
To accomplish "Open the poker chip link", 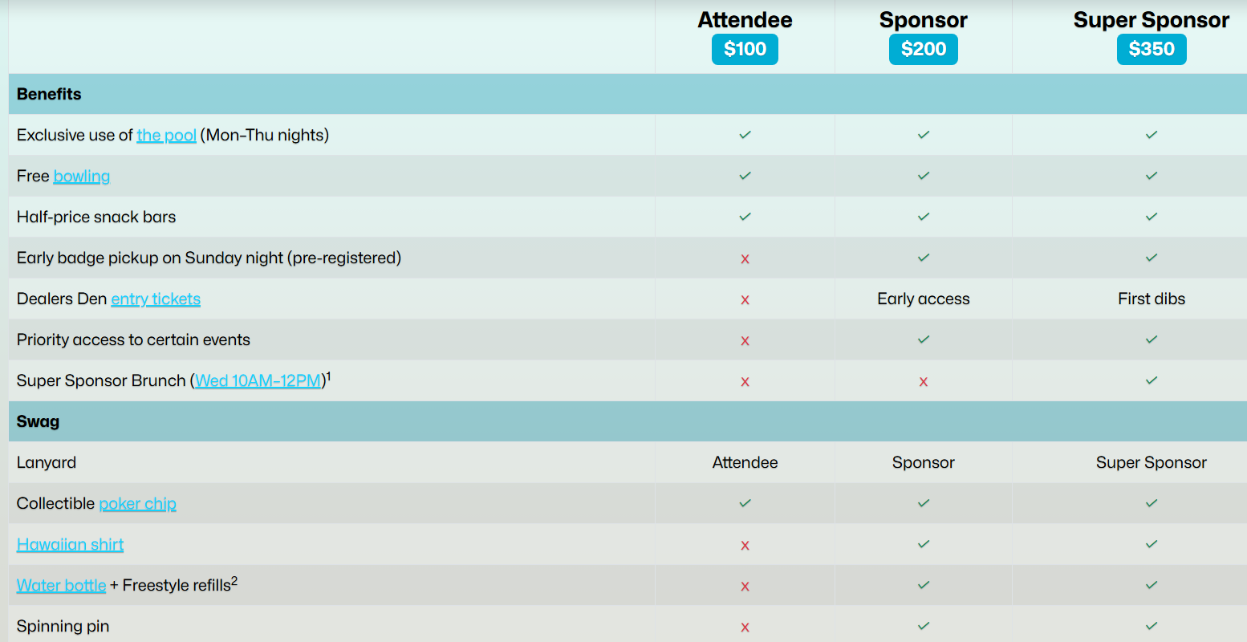I will click(137, 504).
